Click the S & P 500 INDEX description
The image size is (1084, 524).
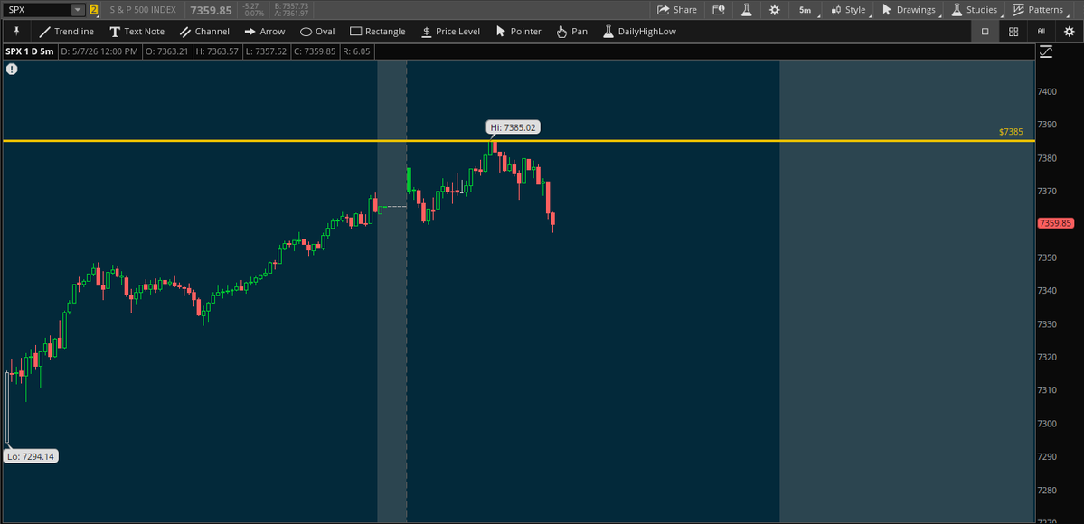(143, 10)
